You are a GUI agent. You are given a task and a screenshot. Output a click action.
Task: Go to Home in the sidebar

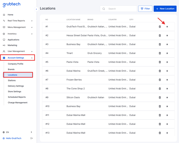point(10,15)
